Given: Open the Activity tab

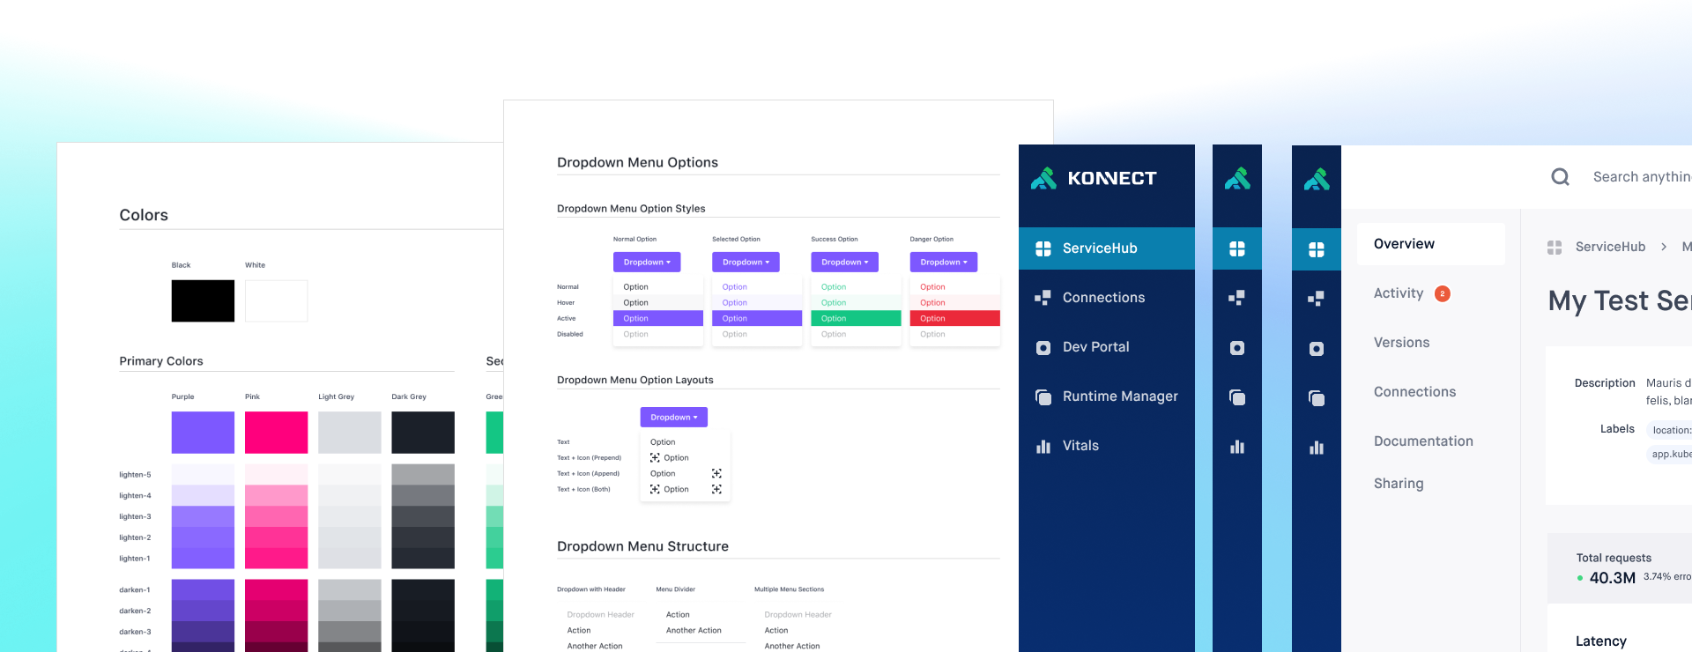Looking at the screenshot, I should 1399,293.
